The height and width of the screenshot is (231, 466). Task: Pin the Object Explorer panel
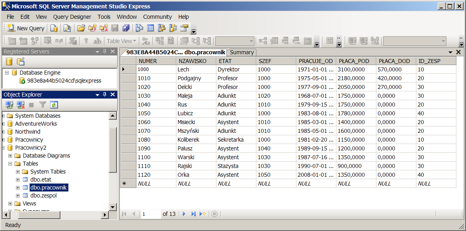[105, 95]
